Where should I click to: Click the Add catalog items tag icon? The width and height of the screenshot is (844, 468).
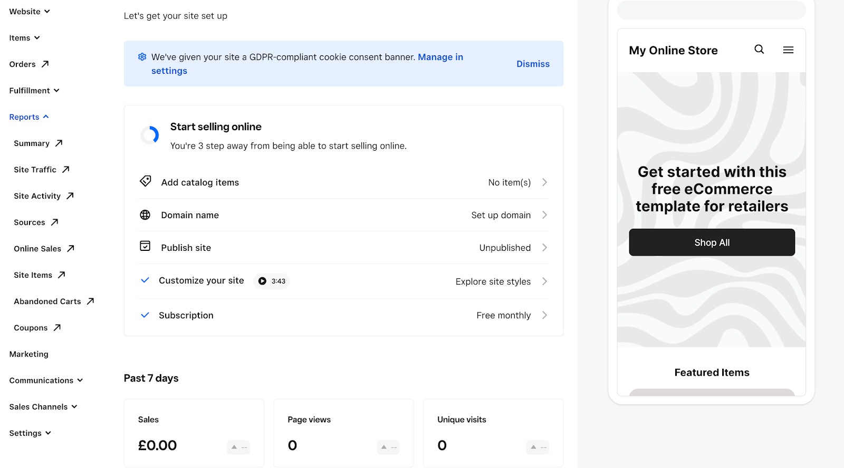[145, 181]
